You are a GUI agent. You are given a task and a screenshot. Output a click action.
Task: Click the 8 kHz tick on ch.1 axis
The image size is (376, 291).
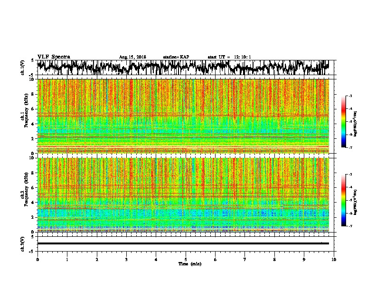pyautogui.click(x=33, y=94)
